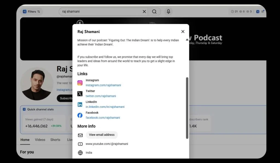
Task: Click the dialog's vertical scrollbar
Action: (x=187, y=108)
